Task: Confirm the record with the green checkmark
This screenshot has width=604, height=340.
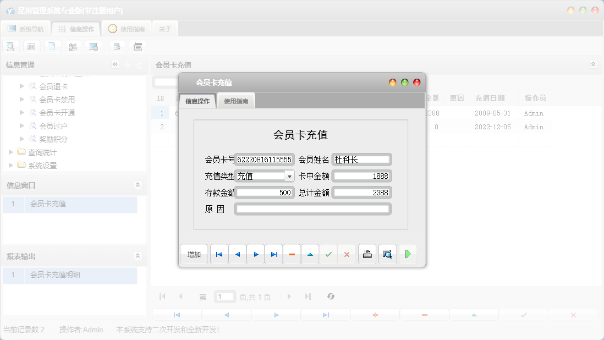Action: pyautogui.click(x=328, y=254)
